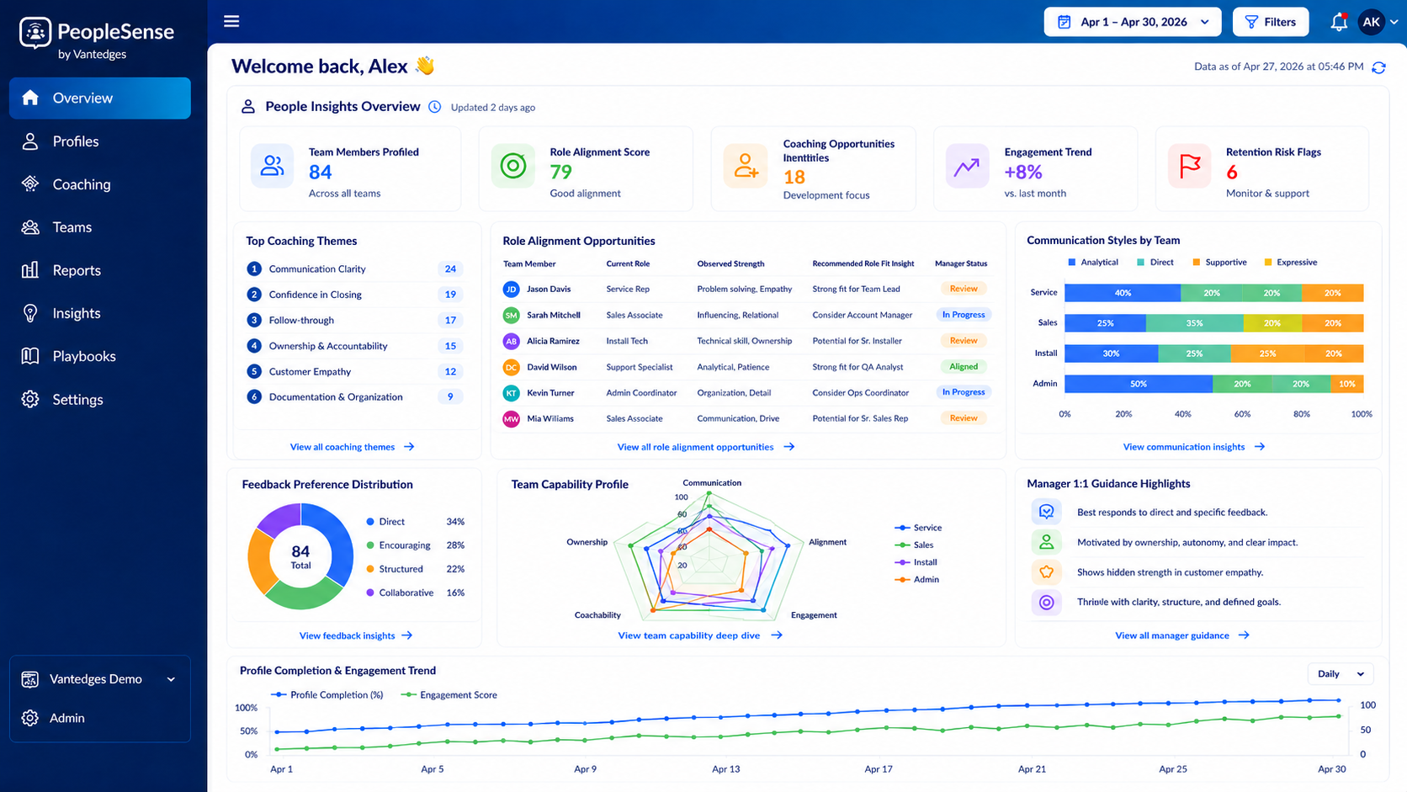Click the Admin 50% Analytical bar segment
The width and height of the screenshot is (1407, 792).
click(1139, 384)
